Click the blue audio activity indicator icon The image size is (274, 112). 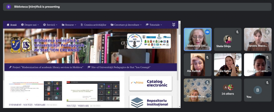[207, 32]
